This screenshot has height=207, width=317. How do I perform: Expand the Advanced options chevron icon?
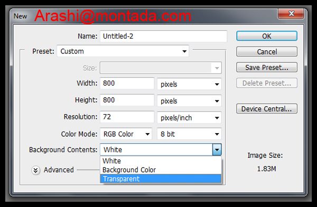[35, 170]
